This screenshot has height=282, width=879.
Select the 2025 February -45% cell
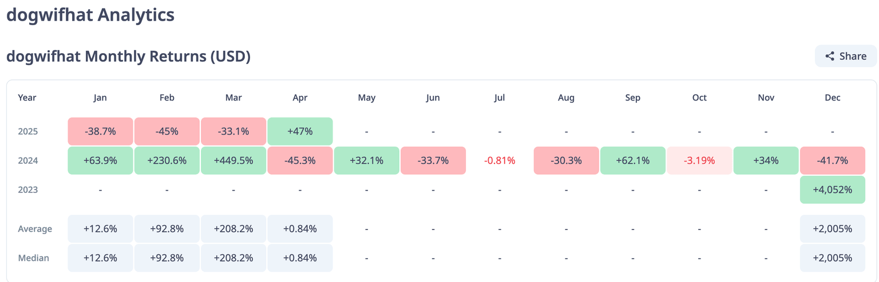click(x=167, y=131)
